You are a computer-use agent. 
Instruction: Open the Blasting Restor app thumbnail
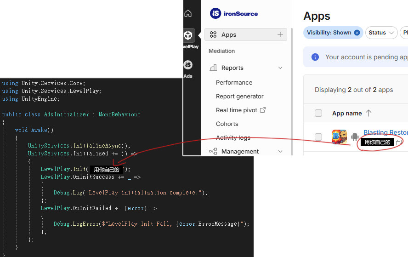pos(339,137)
